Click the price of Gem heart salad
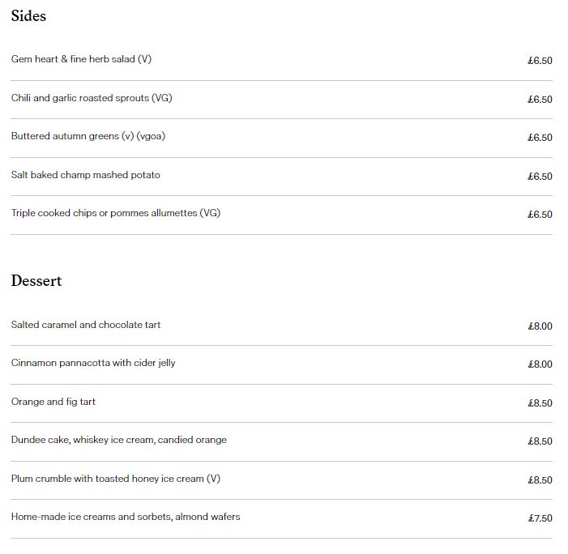The height and width of the screenshot is (554, 568). 540,61
